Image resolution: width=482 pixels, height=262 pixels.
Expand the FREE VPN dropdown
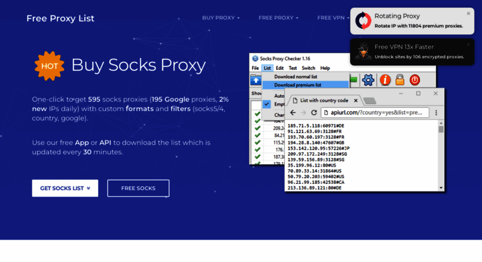(x=333, y=18)
